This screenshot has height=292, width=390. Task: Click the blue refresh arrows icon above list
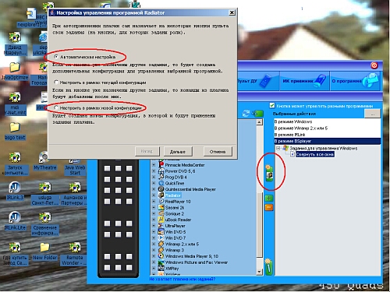tap(246, 114)
